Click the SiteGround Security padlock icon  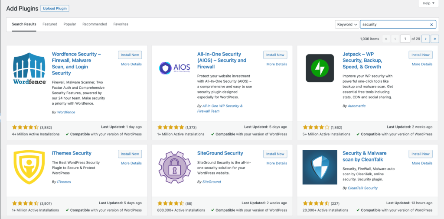(x=175, y=167)
